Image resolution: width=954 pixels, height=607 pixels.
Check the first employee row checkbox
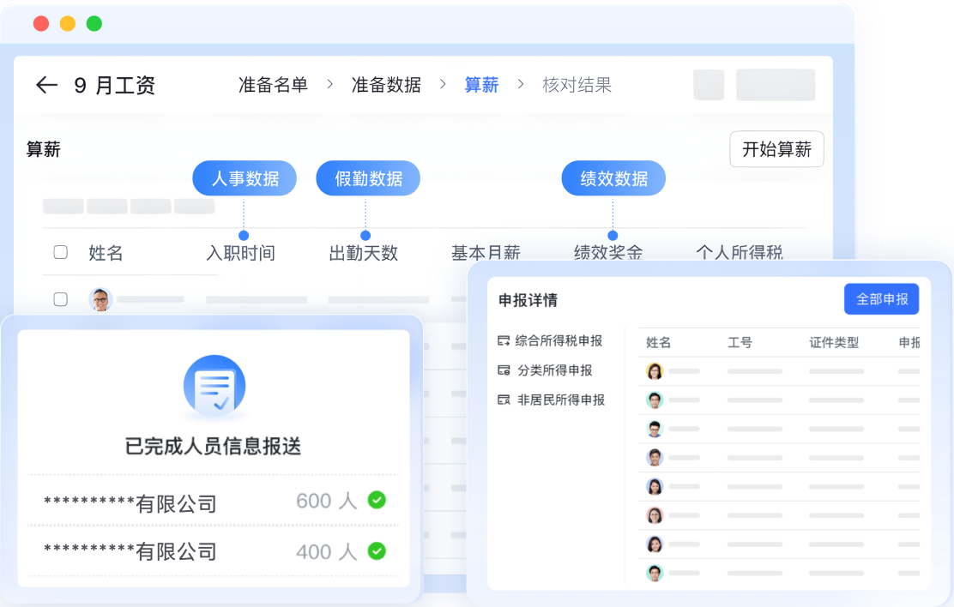coord(61,299)
